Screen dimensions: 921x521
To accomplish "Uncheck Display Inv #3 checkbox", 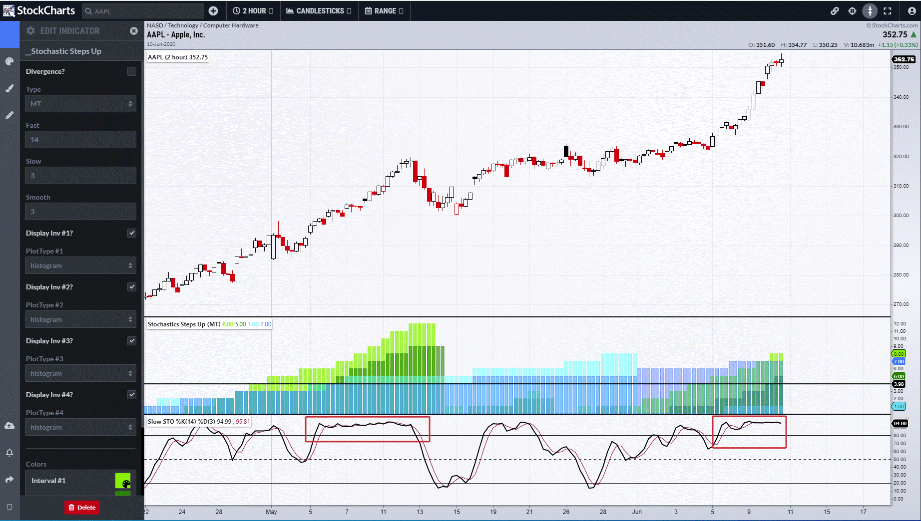I will coord(132,341).
